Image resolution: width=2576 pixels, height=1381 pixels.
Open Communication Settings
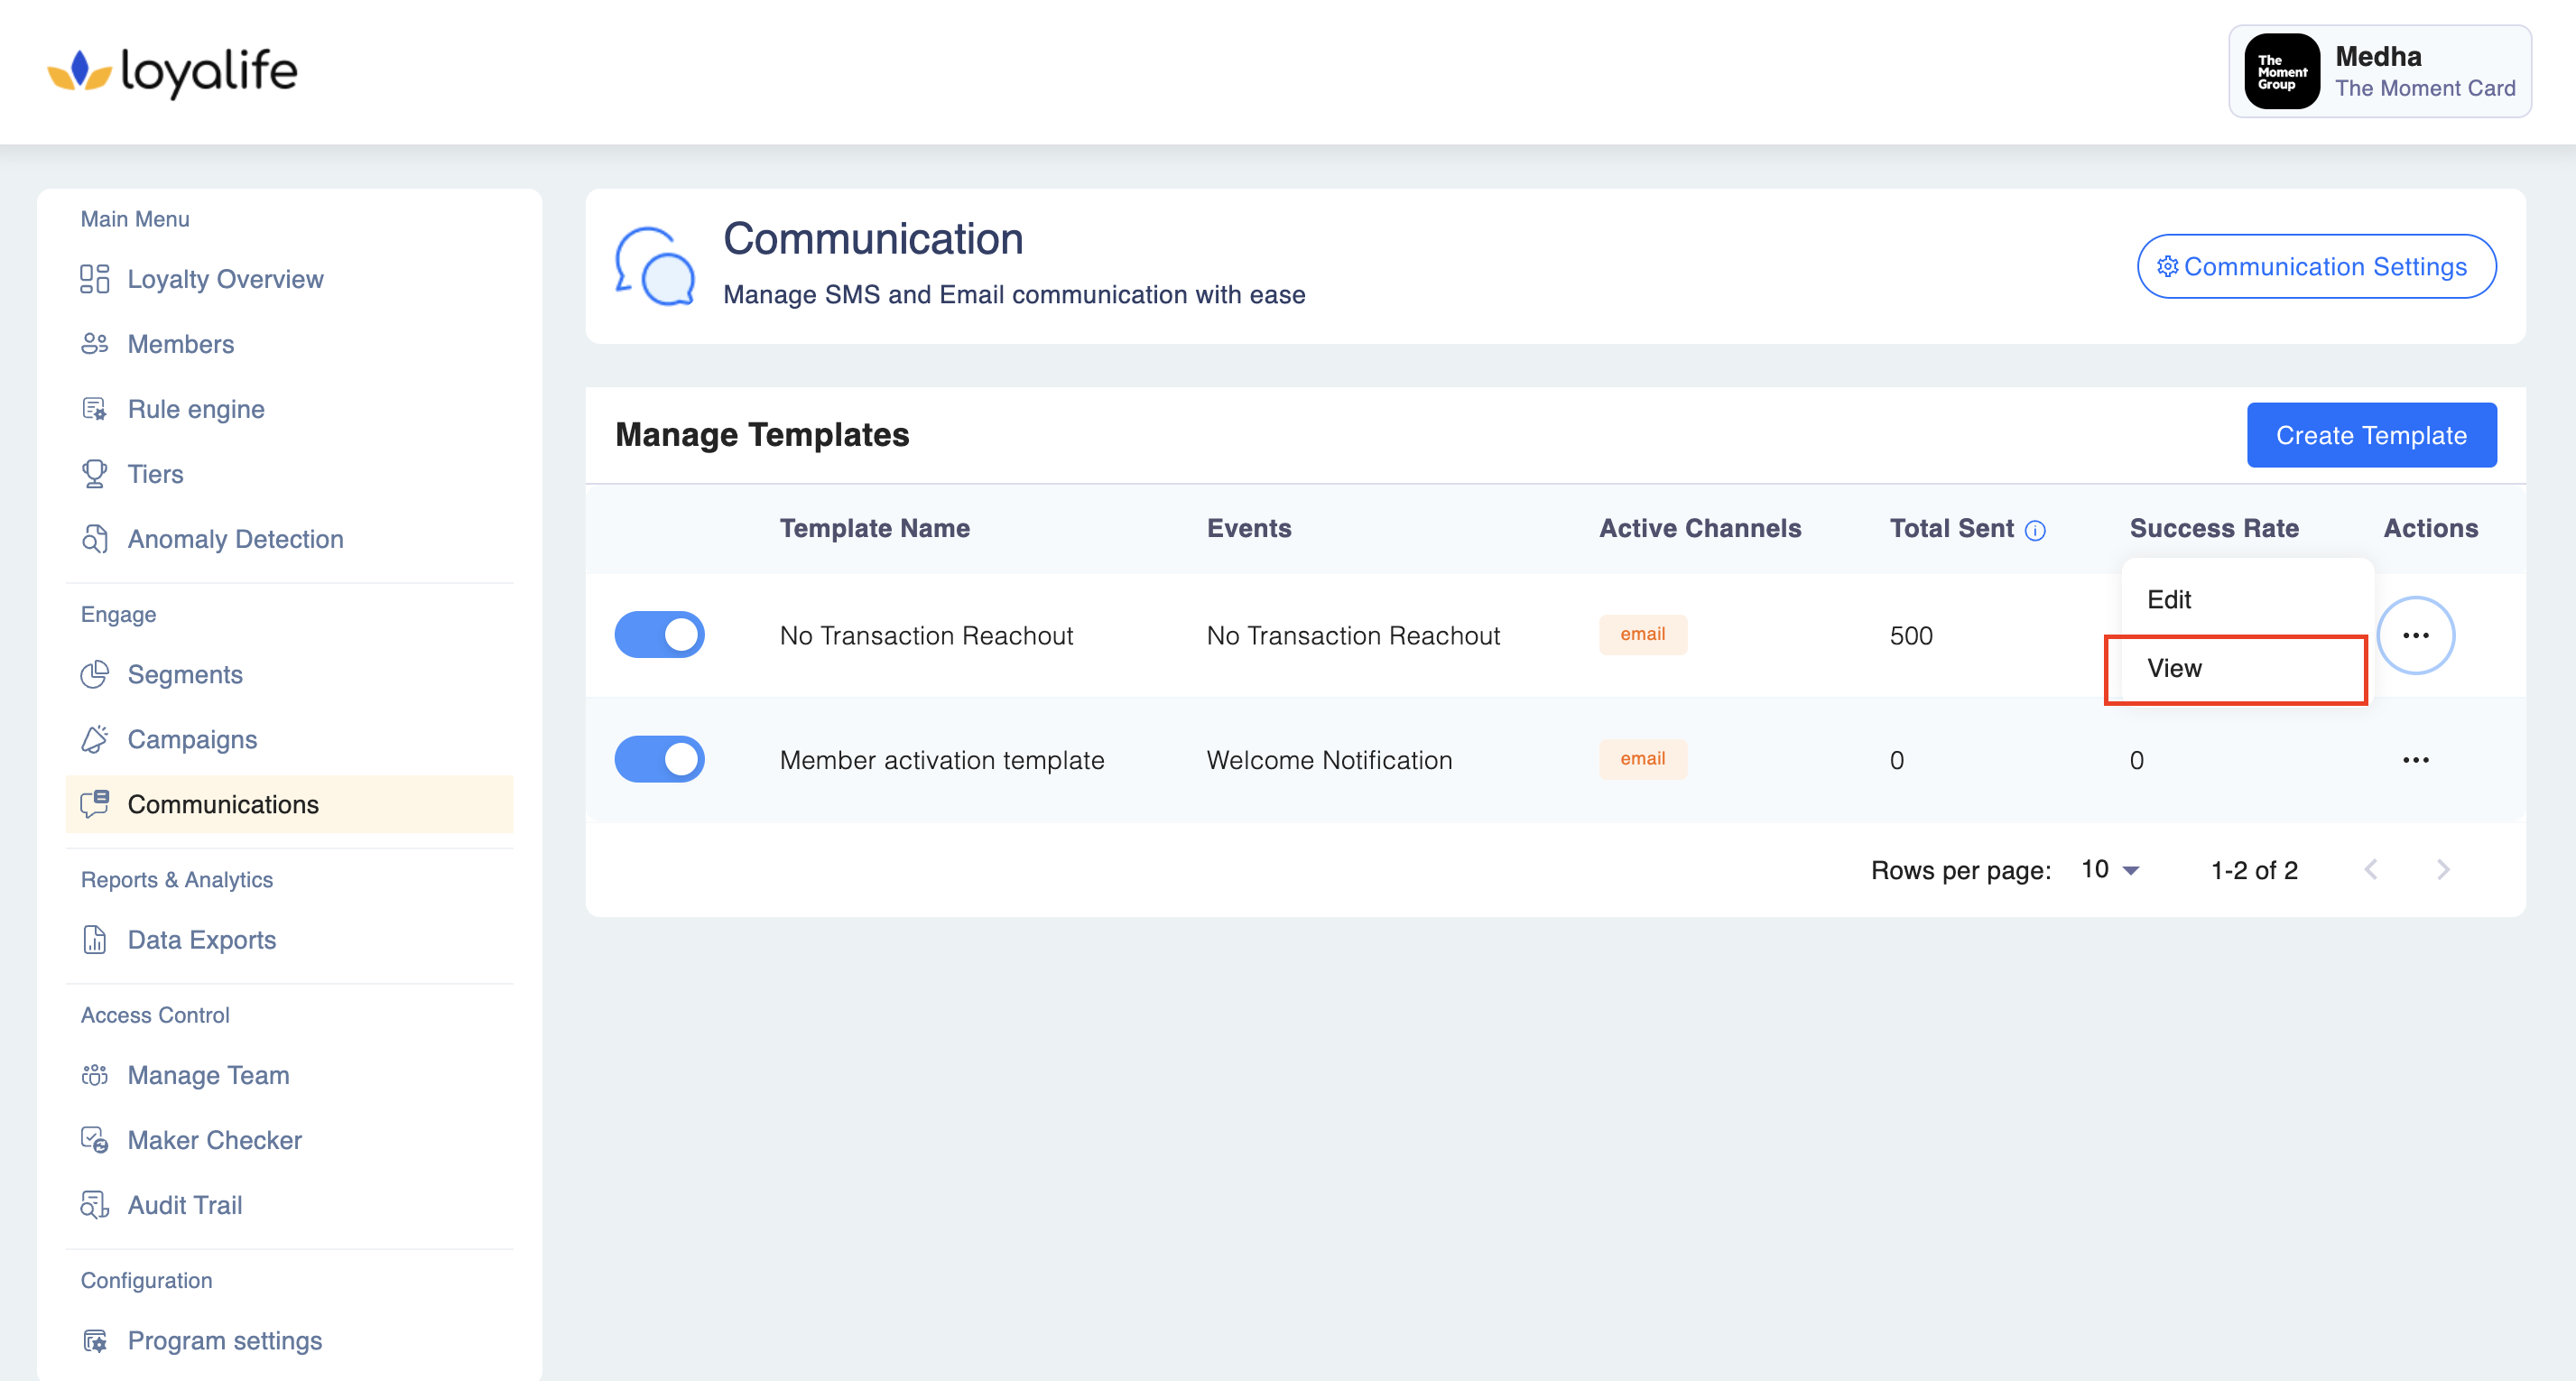(2315, 267)
